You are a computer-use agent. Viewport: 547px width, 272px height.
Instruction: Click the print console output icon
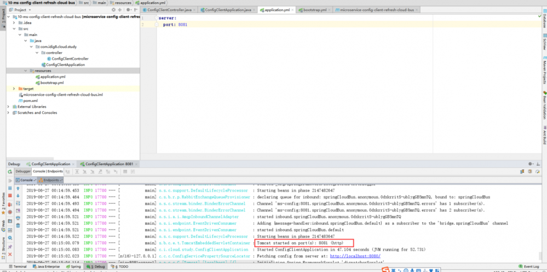pyautogui.click(x=18, y=217)
